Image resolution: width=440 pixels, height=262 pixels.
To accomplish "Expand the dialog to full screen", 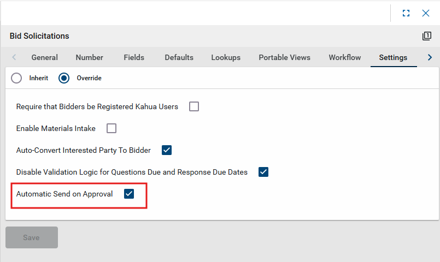I will [406, 13].
